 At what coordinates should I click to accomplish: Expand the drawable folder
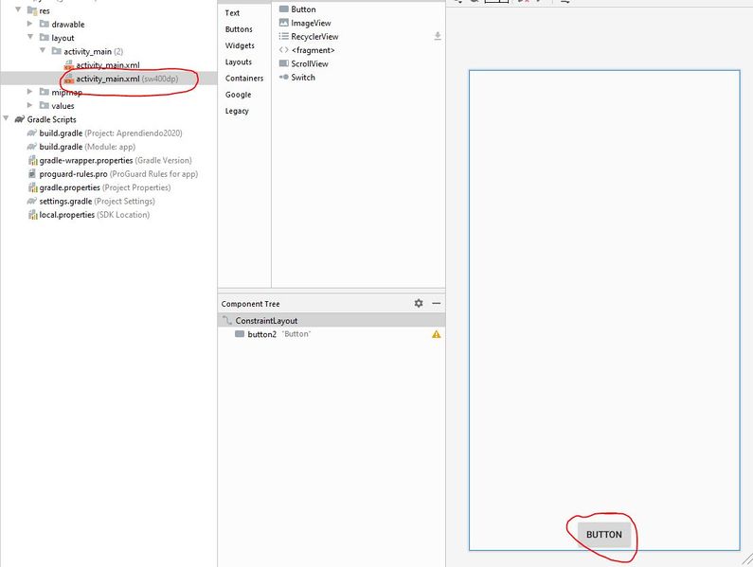(29, 24)
